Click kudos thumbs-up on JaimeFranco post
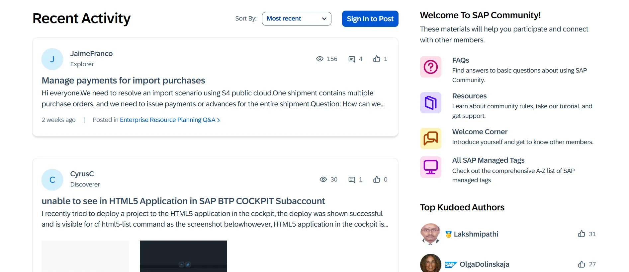The height and width of the screenshot is (272, 629). (377, 59)
